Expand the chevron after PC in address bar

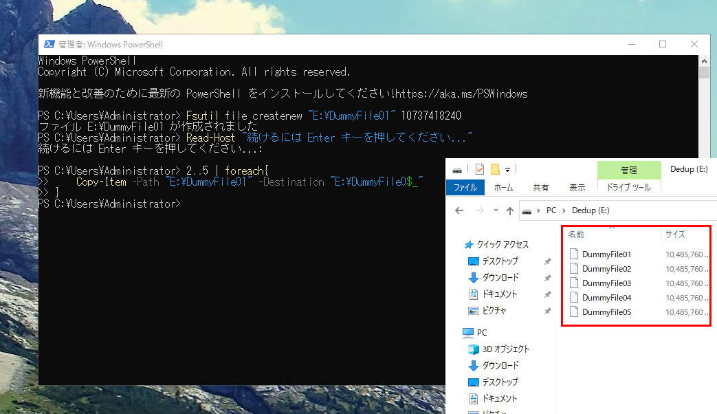point(564,210)
